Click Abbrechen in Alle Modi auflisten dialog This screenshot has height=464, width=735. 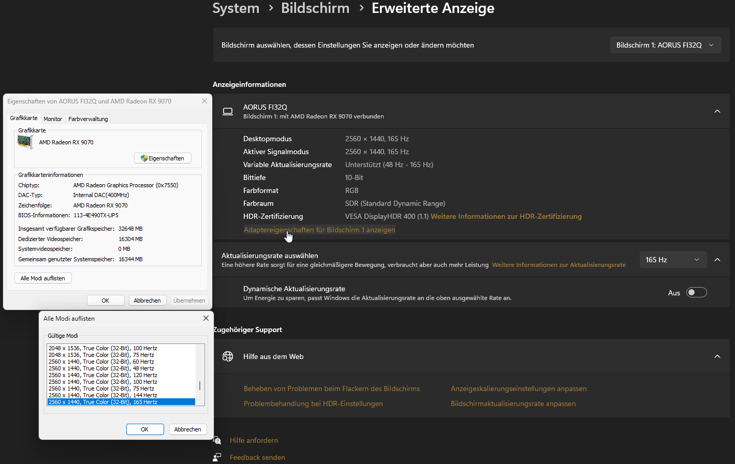(x=188, y=429)
